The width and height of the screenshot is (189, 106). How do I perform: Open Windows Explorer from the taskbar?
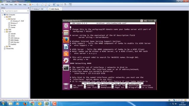11,104
